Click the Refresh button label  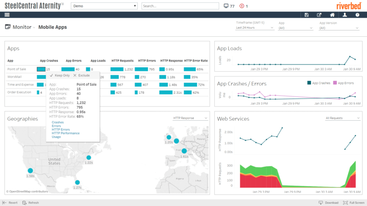click(34, 203)
